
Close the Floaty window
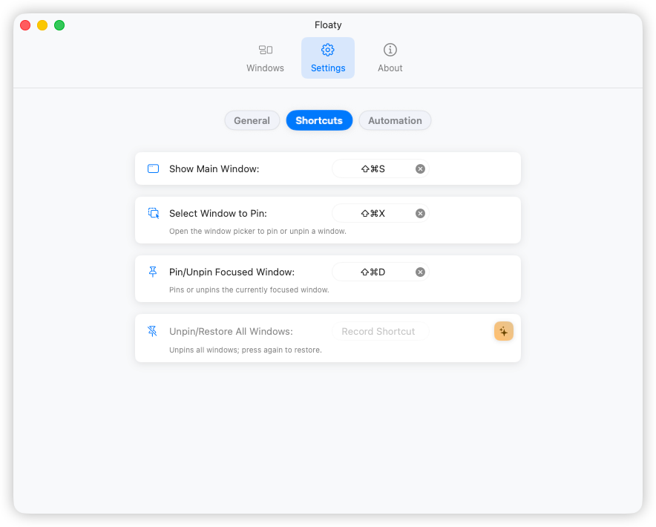point(24,24)
